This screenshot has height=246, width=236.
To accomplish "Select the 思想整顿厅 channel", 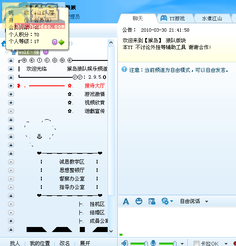I will [72, 170].
